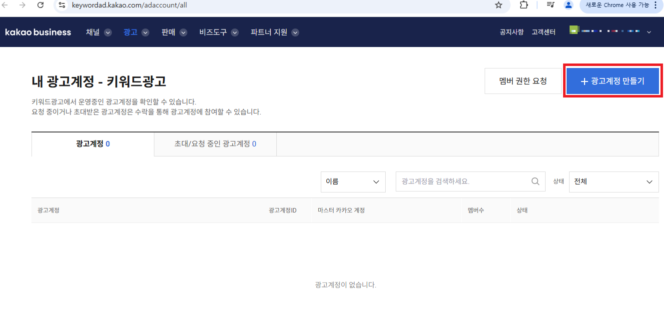
Task: Open site information icon in address bar
Action: click(62, 5)
